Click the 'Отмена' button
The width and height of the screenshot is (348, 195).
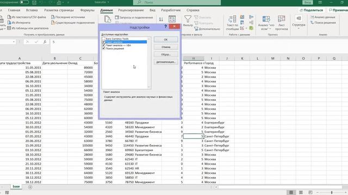coord(166,47)
